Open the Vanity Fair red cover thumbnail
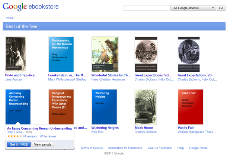The height and width of the screenshot is (156, 227). (191, 107)
